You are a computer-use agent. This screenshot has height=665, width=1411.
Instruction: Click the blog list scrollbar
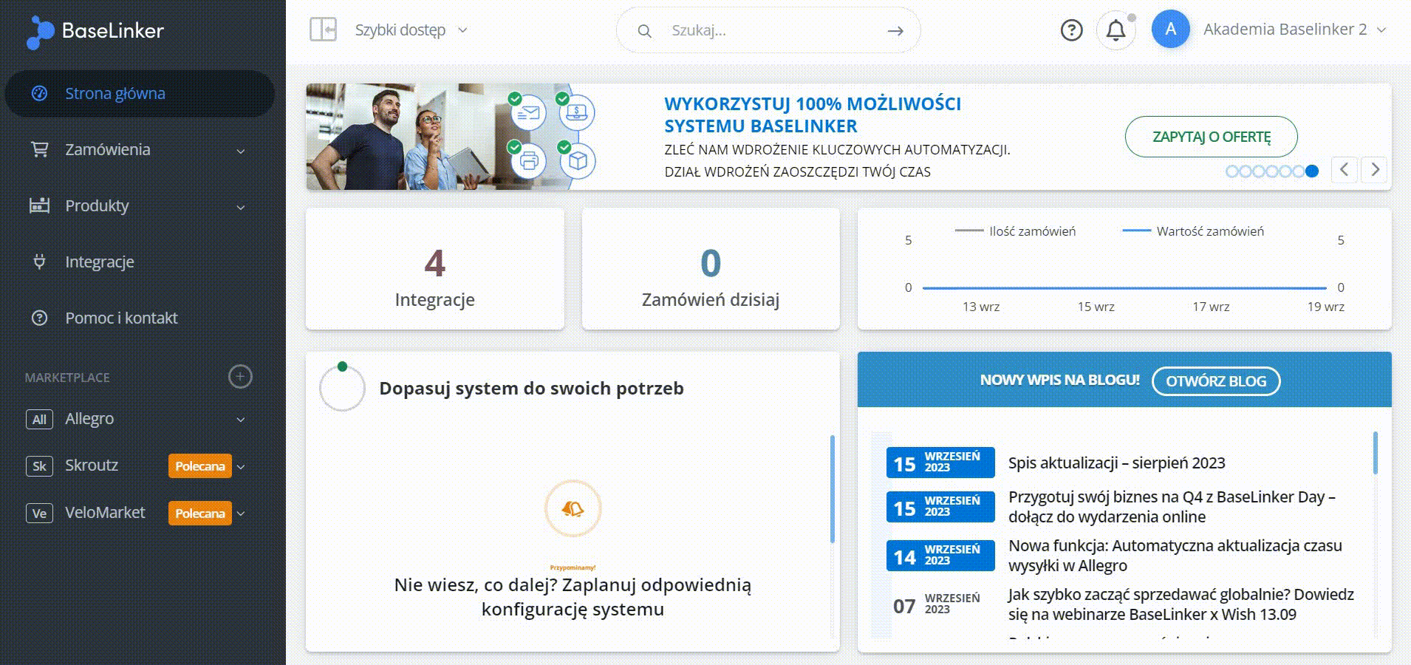click(x=1375, y=453)
